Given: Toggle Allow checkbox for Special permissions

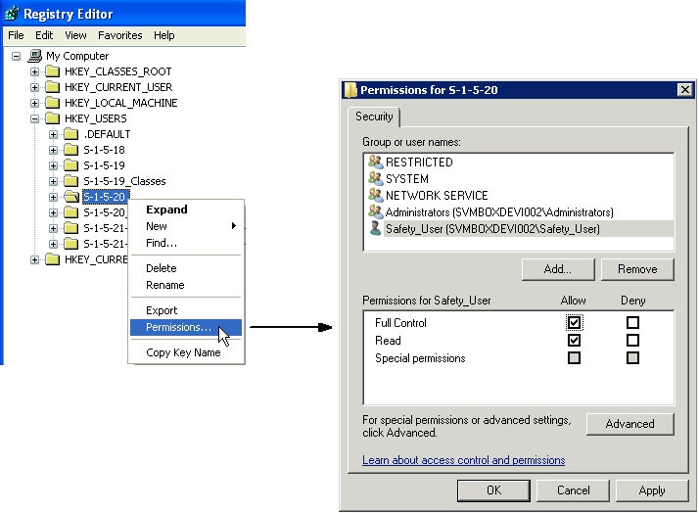Looking at the screenshot, I should pos(574,358).
